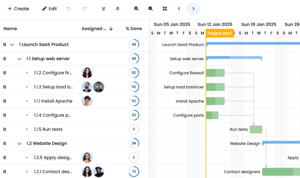Collapse the 1.1 Setup web server group
Viewport: 300px width, 178px height.
point(19,59)
